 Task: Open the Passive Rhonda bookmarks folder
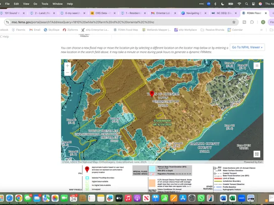pos(212,30)
